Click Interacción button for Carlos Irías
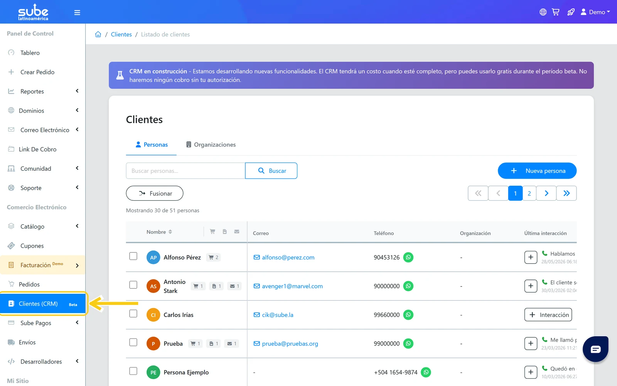This screenshot has width=617, height=386. point(548,315)
